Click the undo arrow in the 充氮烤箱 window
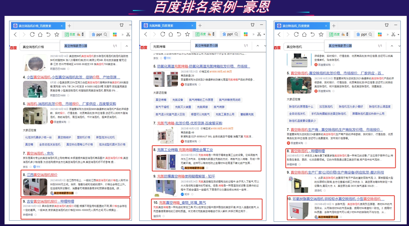 (x=179, y=34)
